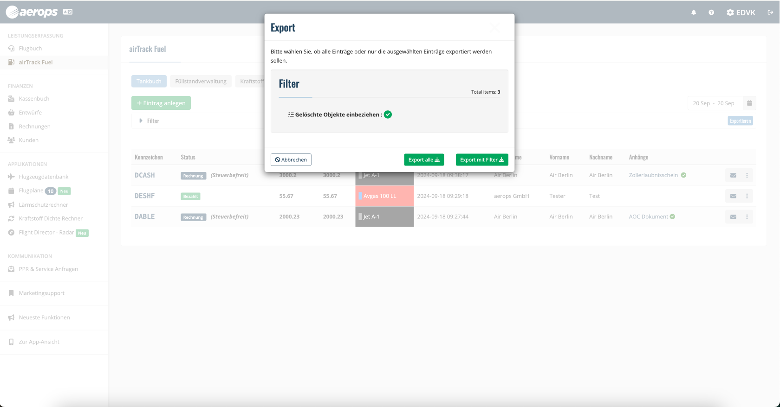Click Flugbuch sidebar icon

point(11,48)
